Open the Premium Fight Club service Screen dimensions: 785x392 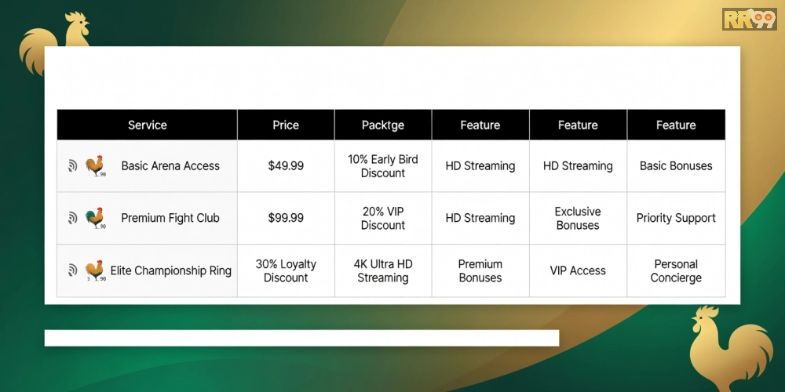tap(170, 218)
